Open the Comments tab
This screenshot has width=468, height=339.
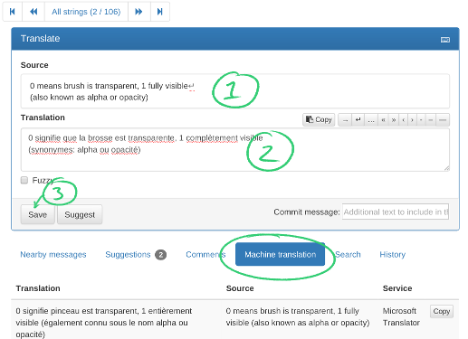pyautogui.click(x=205, y=254)
